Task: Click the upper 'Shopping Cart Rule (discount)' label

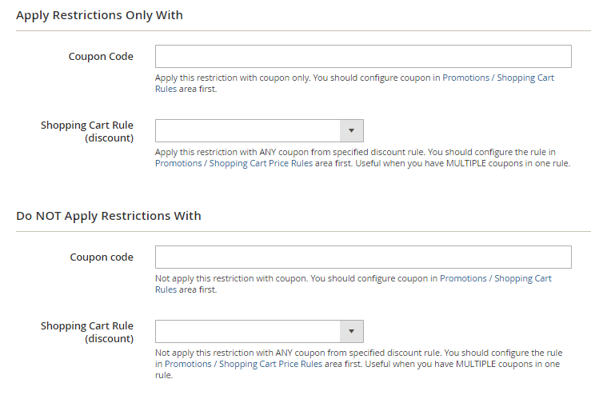Action: click(x=87, y=131)
